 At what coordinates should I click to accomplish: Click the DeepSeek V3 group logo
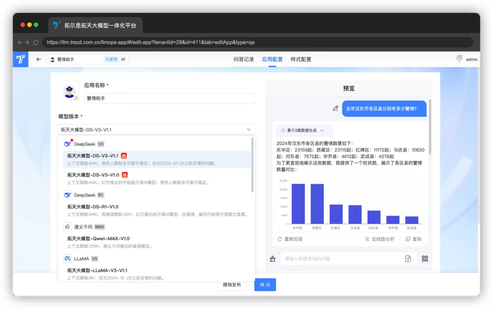pyautogui.click(x=68, y=144)
